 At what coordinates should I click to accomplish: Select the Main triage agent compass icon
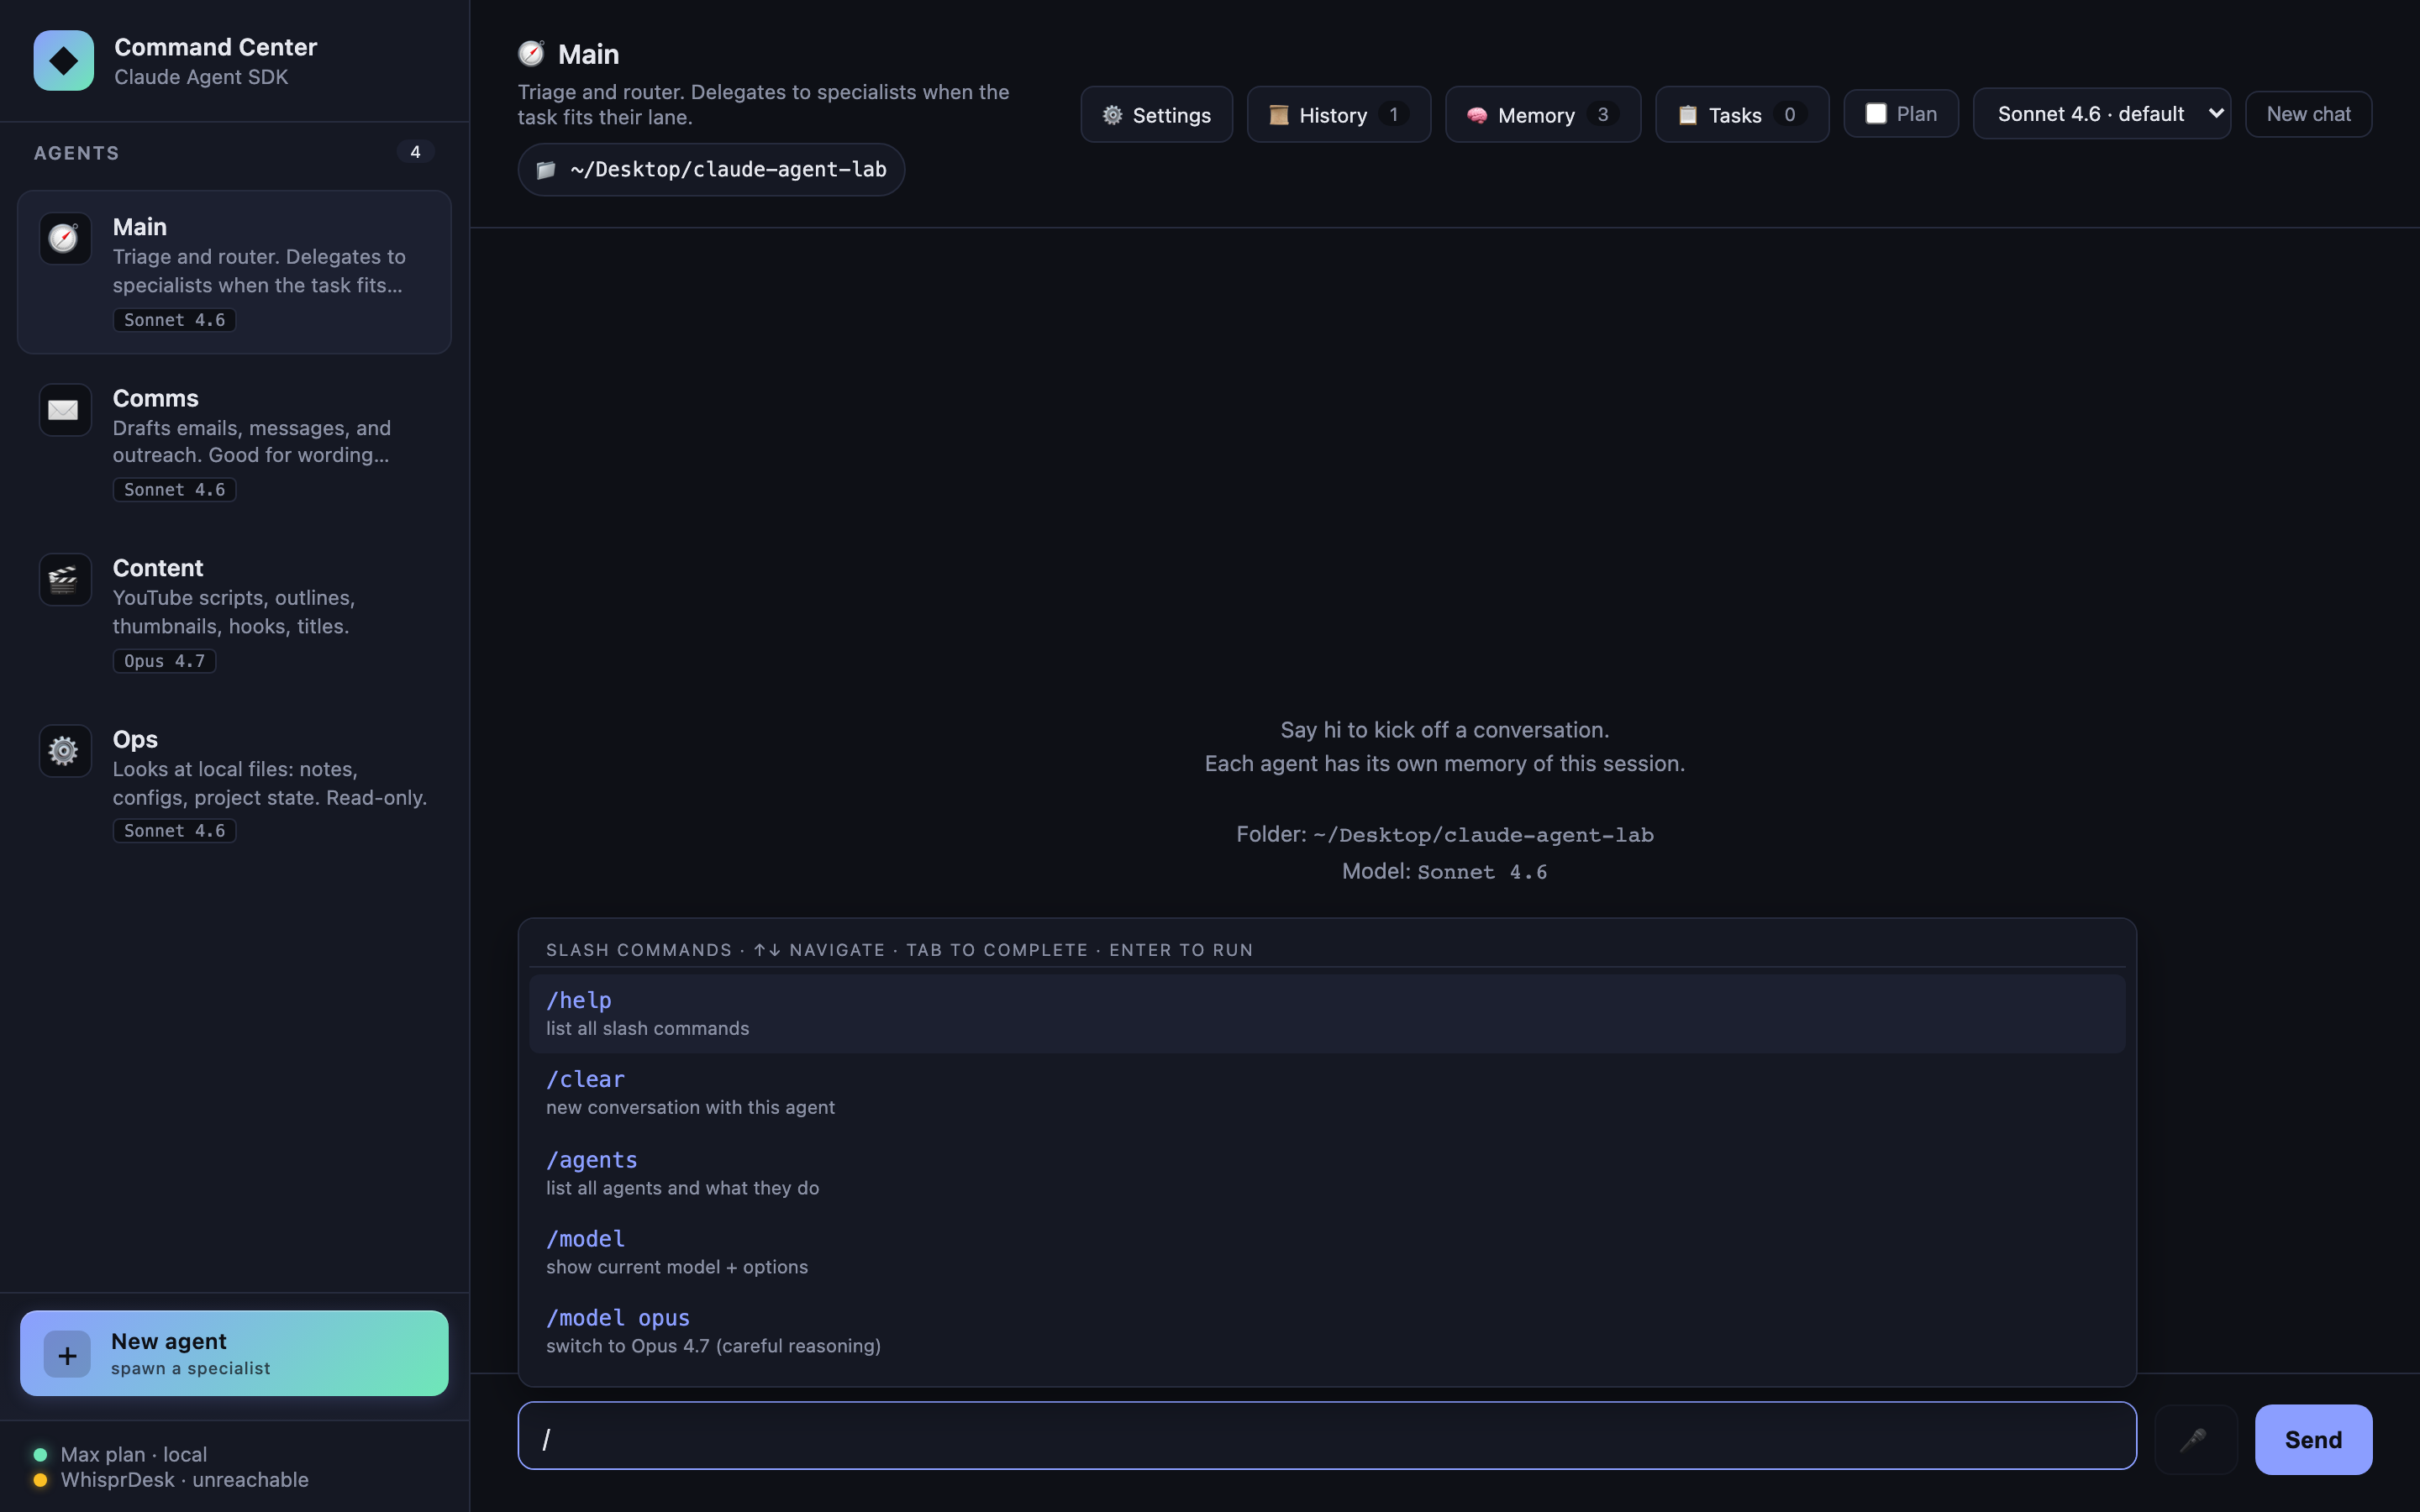63,238
